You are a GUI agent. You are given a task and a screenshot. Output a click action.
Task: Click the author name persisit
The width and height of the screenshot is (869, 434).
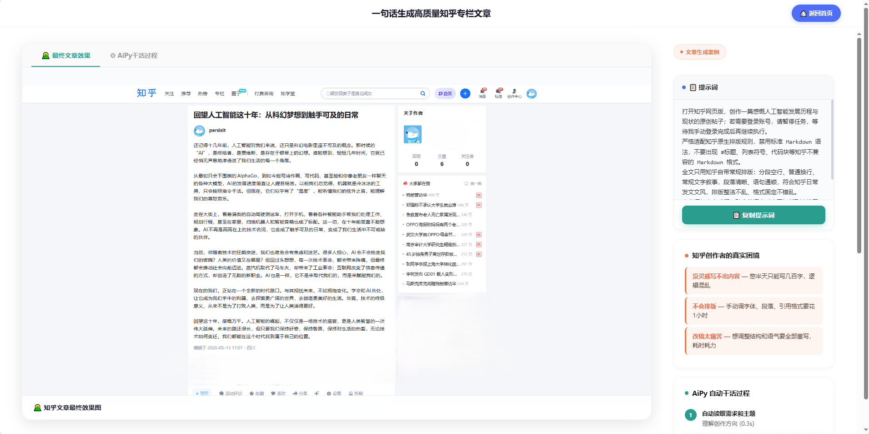point(217,131)
